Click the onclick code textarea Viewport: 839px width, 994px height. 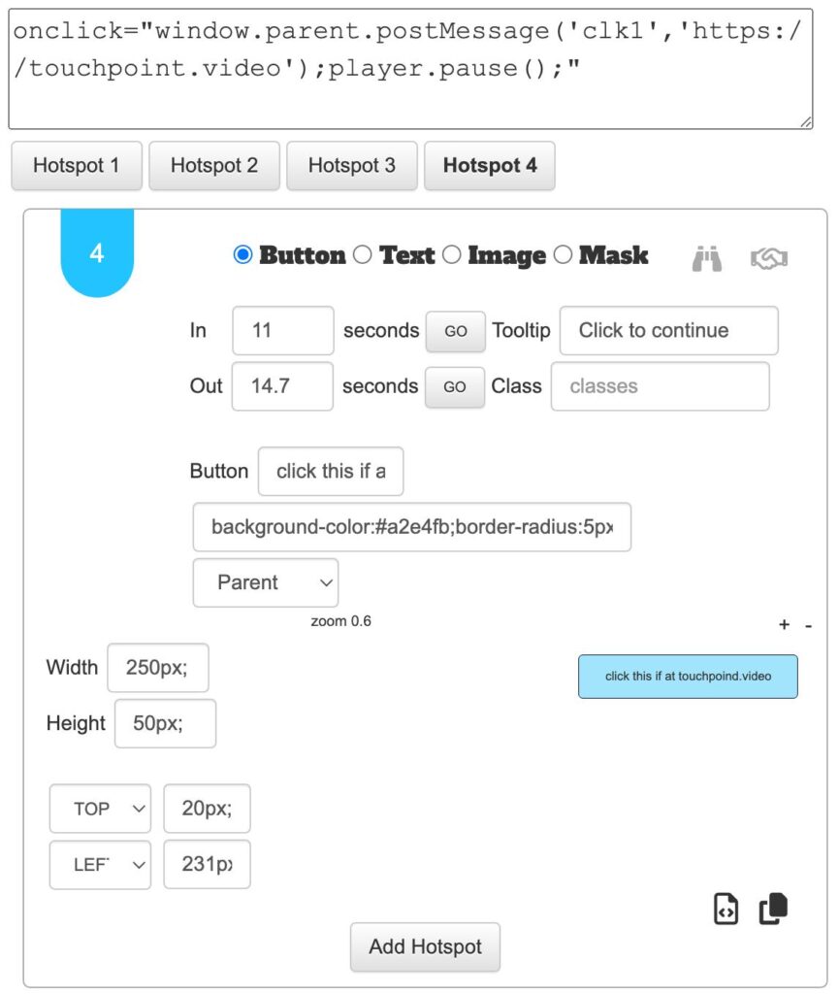click(x=410, y=69)
